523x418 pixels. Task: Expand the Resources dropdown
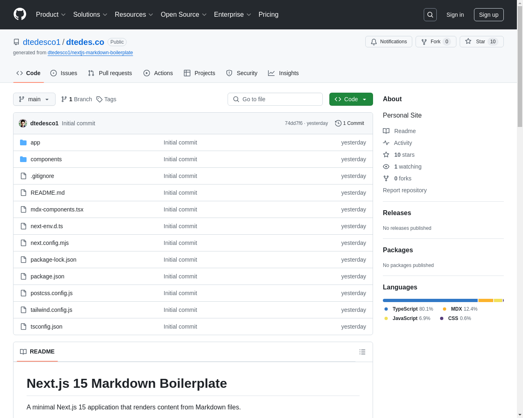(x=134, y=15)
